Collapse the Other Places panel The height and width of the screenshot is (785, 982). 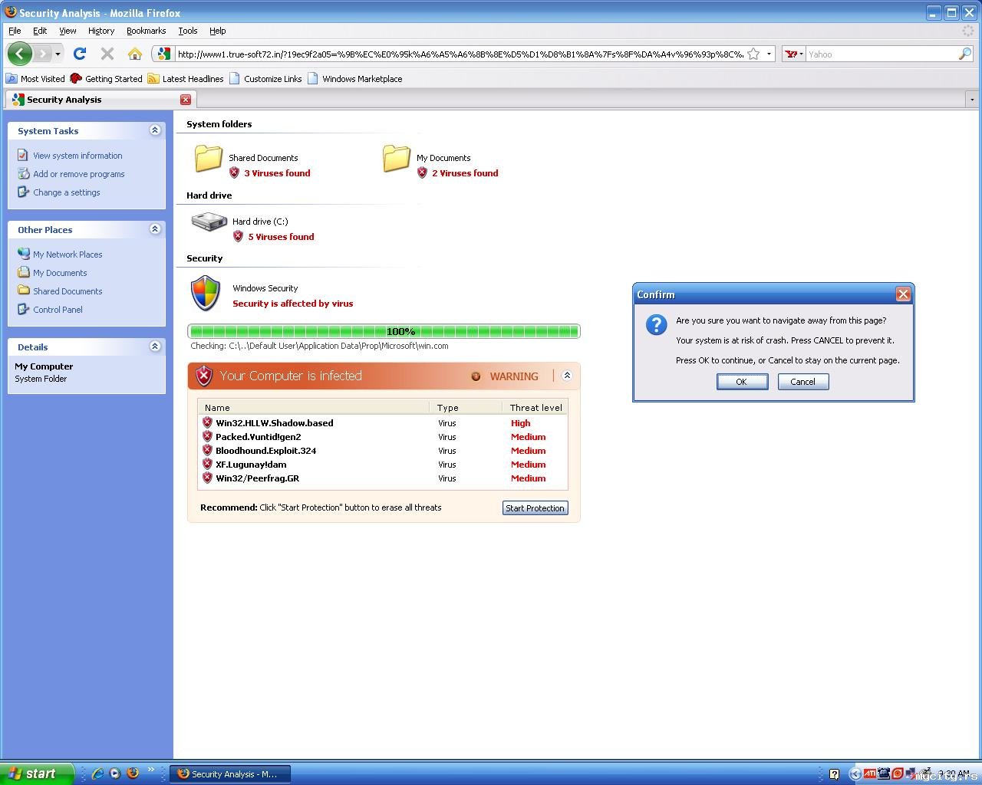pyautogui.click(x=155, y=229)
